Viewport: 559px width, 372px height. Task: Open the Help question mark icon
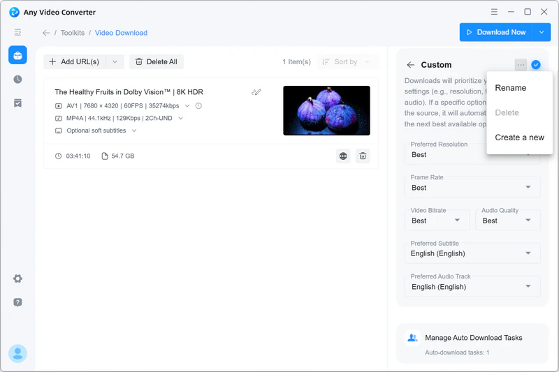pos(18,302)
